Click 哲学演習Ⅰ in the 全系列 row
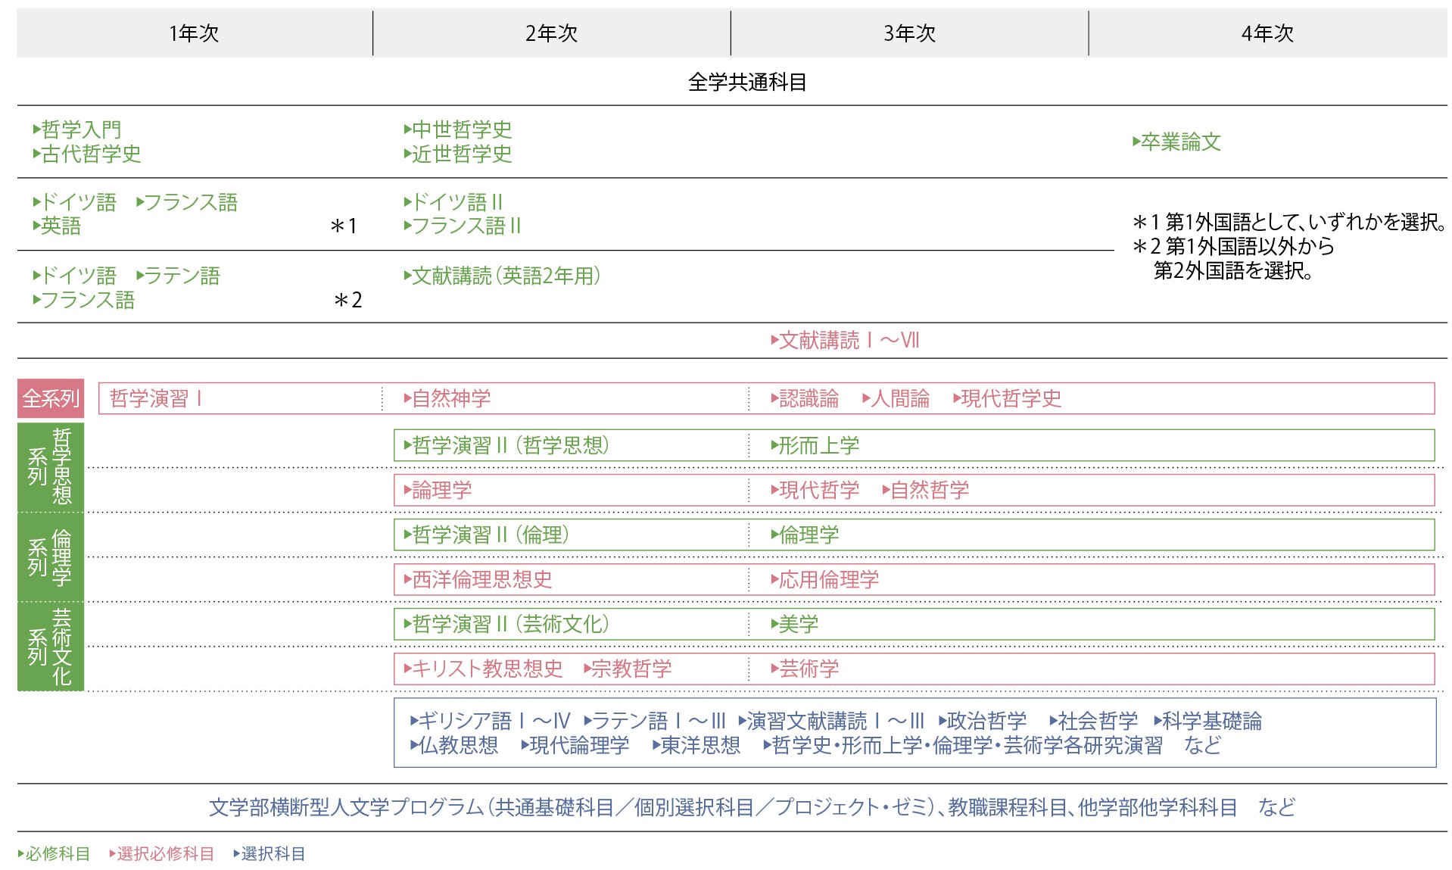The image size is (1452, 870). [x=156, y=398]
